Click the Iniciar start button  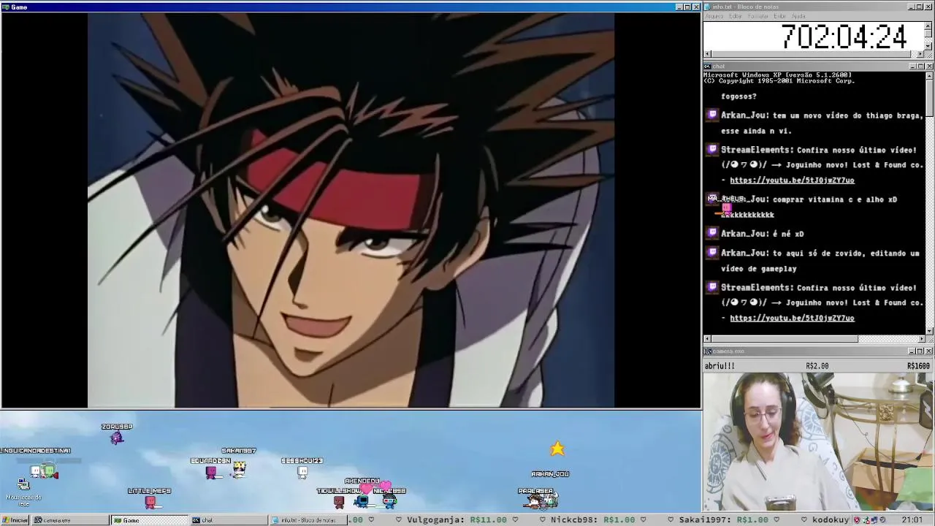pos(15,520)
